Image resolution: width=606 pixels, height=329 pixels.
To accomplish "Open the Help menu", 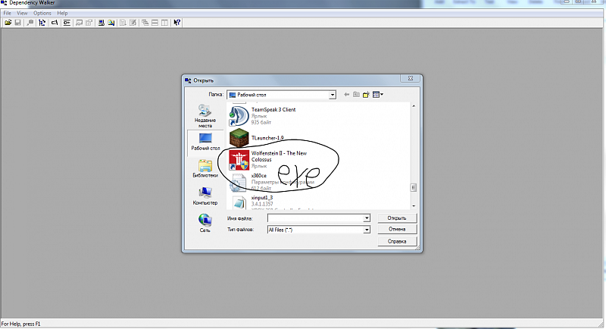I will 62,13.
